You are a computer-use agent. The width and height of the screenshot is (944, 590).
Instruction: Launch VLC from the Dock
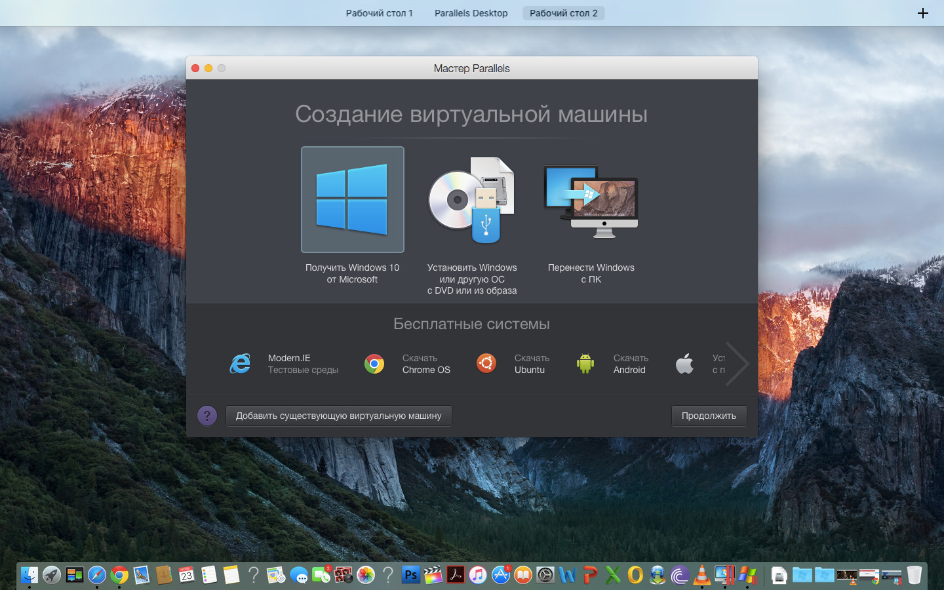pos(701,575)
